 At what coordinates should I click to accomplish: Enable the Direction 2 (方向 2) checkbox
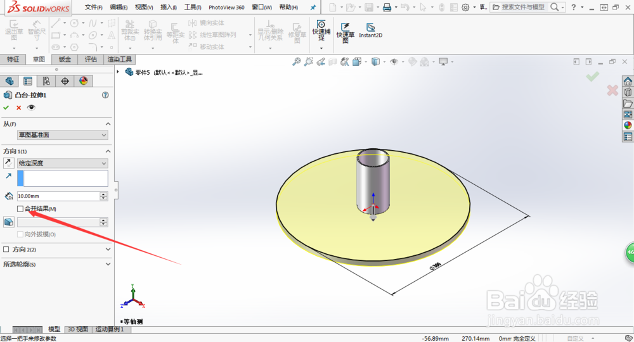(6, 250)
